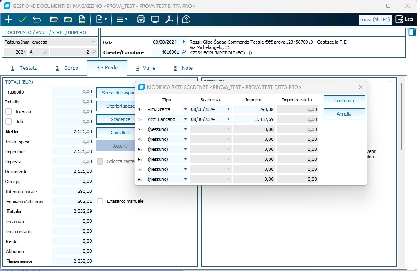Click the printer icon in toolbar
This screenshot has height=271, width=417.
click(141, 20)
